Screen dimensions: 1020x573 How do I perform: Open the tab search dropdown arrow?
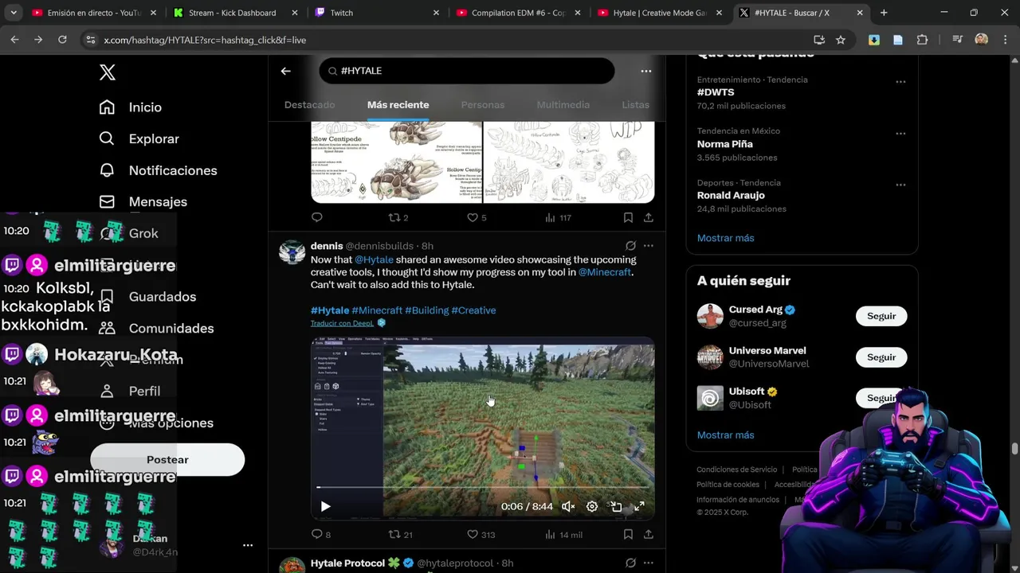[x=13, y=13]
